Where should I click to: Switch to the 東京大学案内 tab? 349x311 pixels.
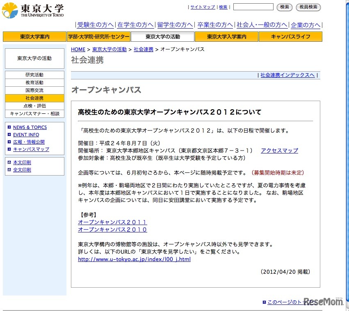[34, 36]
